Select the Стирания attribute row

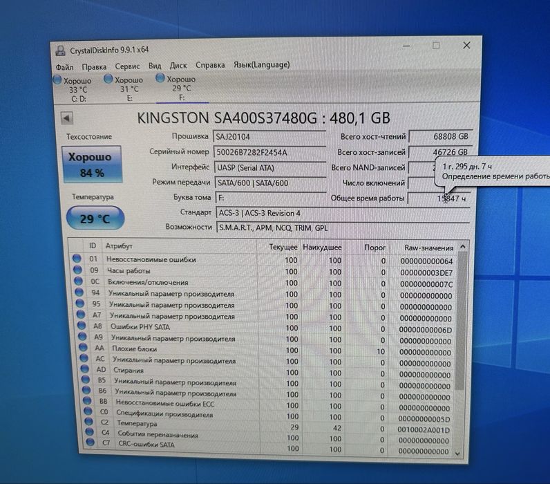267,372
